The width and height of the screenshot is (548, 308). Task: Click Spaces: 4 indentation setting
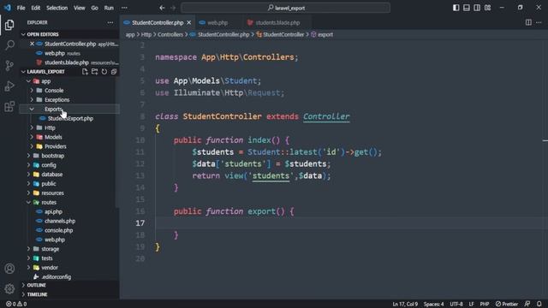coord(434,304)
